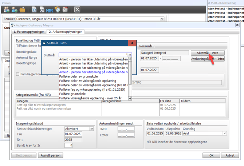Toggle the Familiegjenforening checkbox

click(17, 74)
